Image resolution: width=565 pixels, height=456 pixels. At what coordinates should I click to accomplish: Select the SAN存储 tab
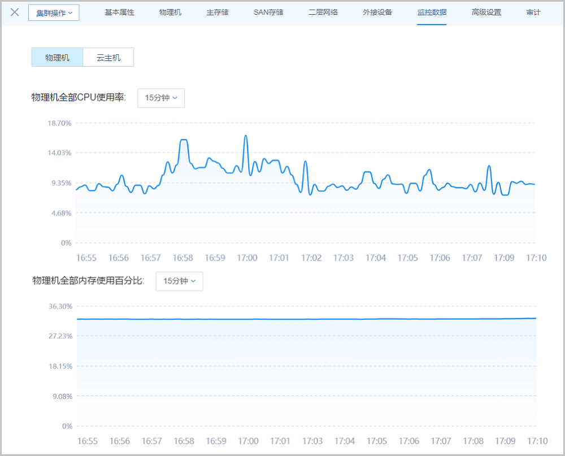(268, 12)
